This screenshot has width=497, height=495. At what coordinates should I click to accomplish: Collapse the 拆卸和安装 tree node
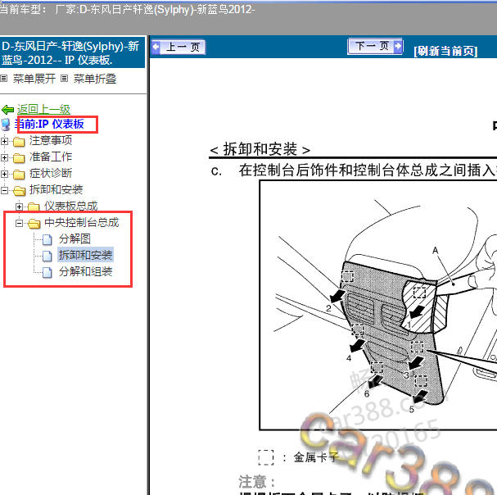pos(4,190)
